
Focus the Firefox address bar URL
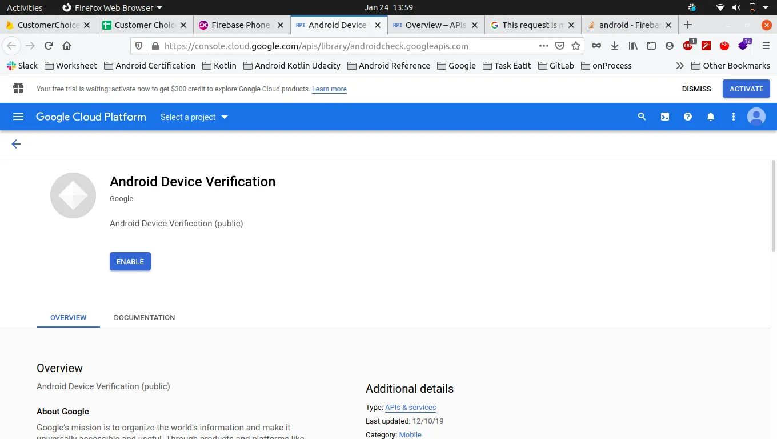click(316, 46)
